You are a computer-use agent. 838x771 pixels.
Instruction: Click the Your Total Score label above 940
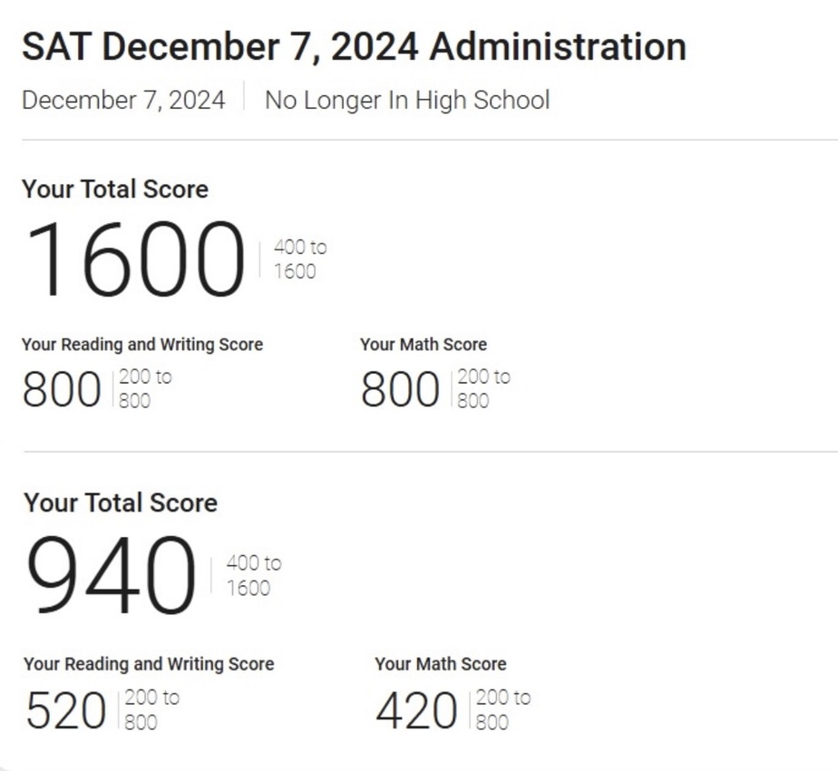121,503
